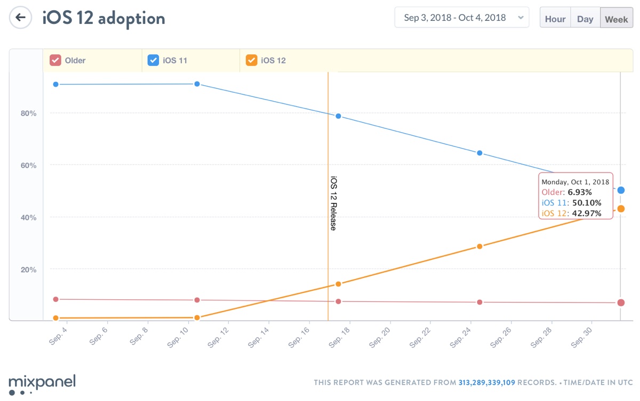This screenshot has width=640, height=401.
Task: Select the Week granularity tab
Action: point(616,19)
